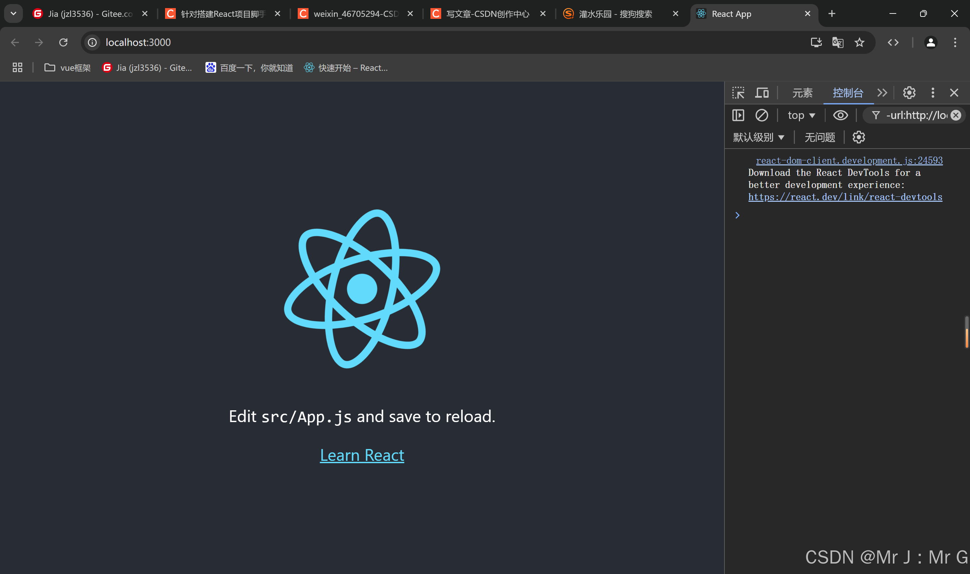Open the top context dropdown
This screenshot has width=970, height=574.
pyautogui.click(x=801, y=115)
